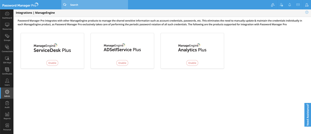Go to Resources in the sidebar

click(7, 26)
